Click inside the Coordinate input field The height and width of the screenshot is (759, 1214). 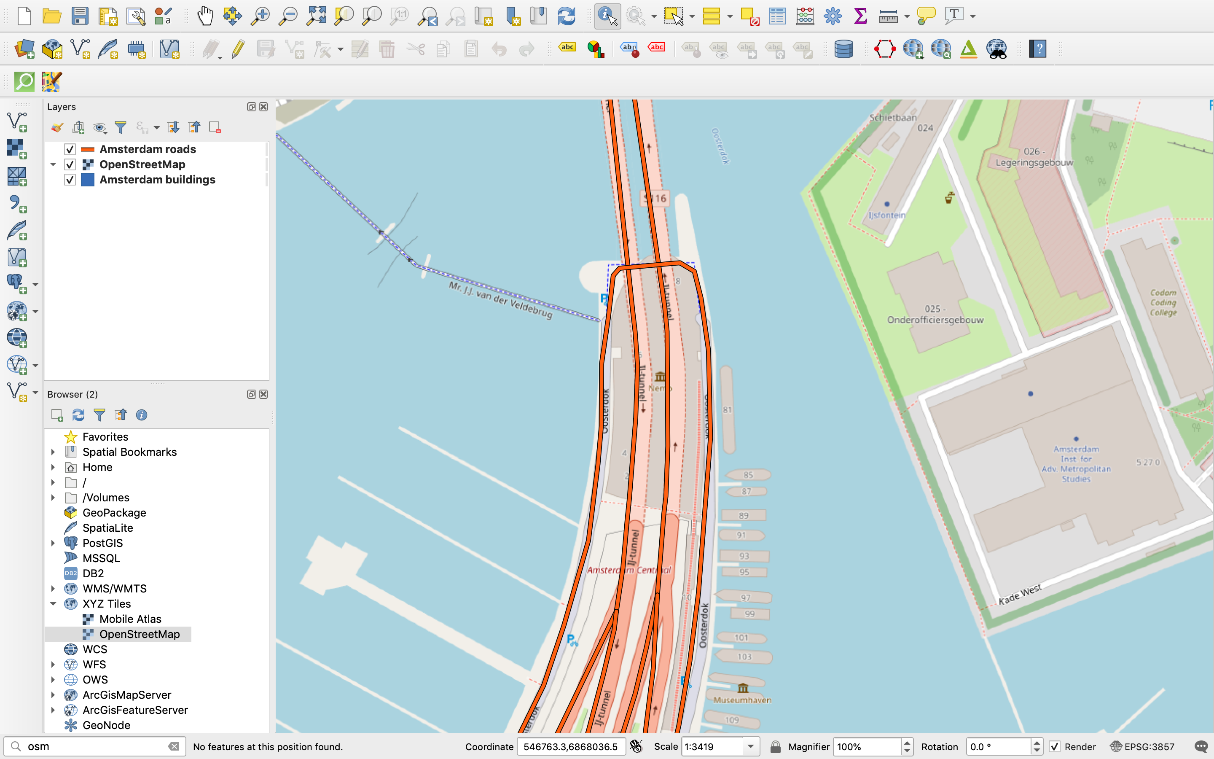click(x=570, y=746)
